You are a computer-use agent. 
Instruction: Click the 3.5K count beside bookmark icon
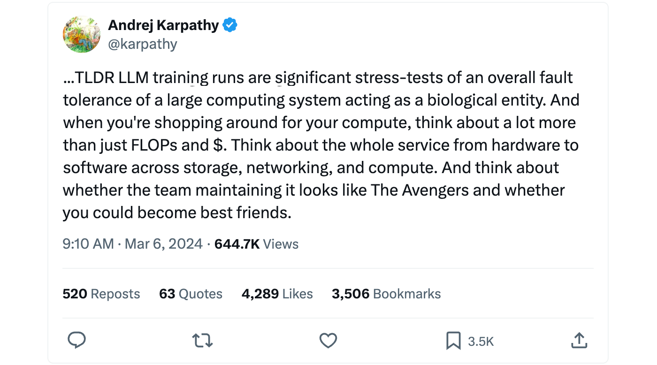click(481, 341)
